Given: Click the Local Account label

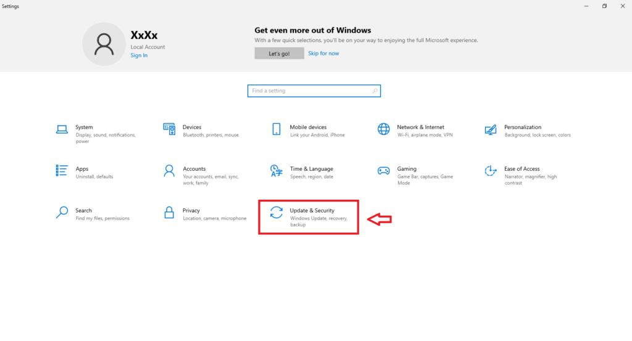Looking at the screenshot, I should coord(148,47).
